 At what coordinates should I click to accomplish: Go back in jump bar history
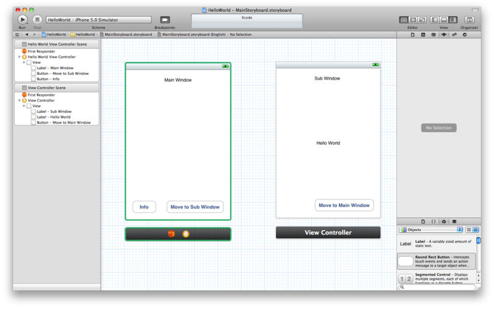(27, 35)
